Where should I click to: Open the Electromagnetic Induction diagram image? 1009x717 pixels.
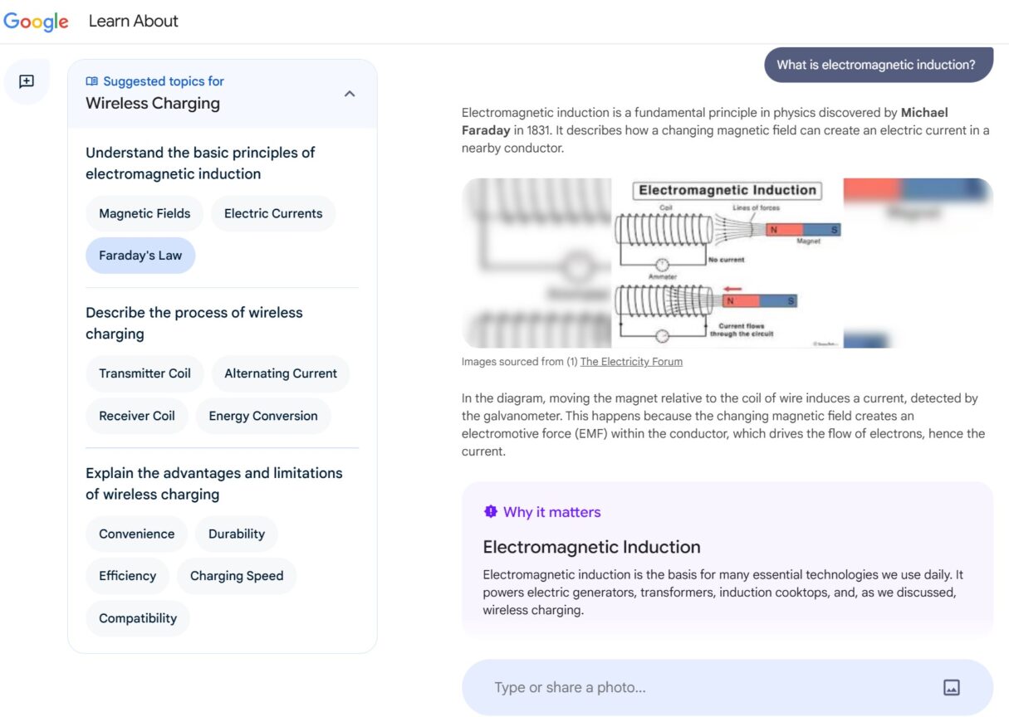click(727, 263)
